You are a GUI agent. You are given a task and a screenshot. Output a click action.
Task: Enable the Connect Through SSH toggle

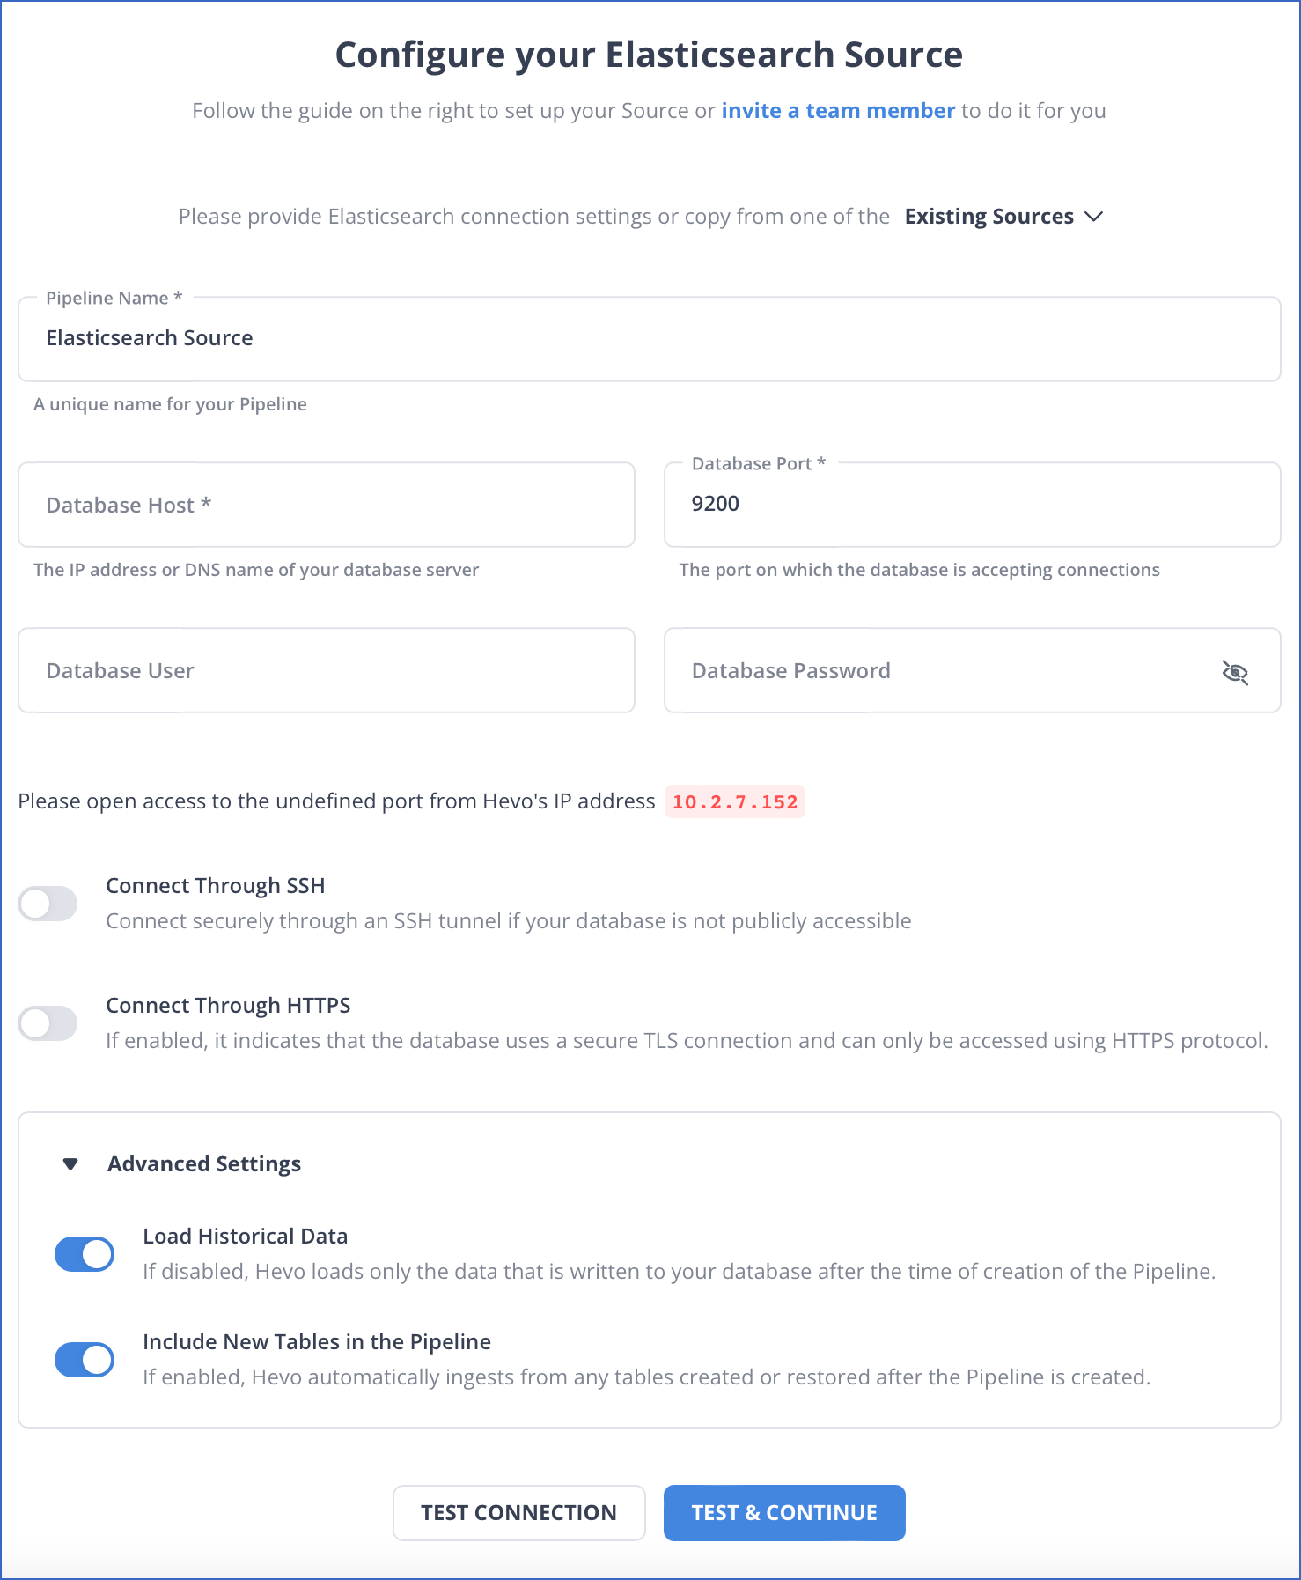tap(48, 904)
